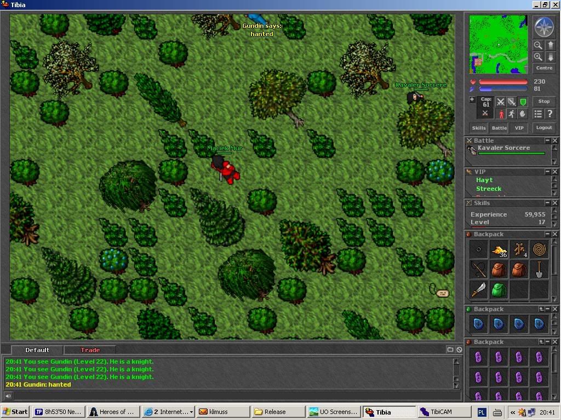561x420 pixels.
Task: Click the ignore icon beside the chat tabs
Action: [x=459, y=349]
